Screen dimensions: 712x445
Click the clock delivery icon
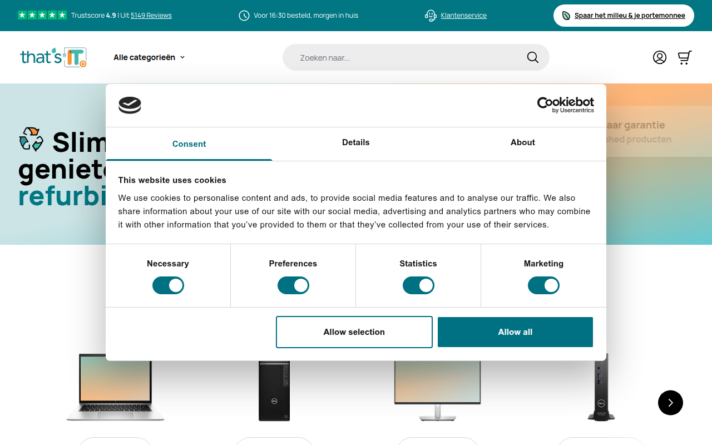tap(244, 16)
